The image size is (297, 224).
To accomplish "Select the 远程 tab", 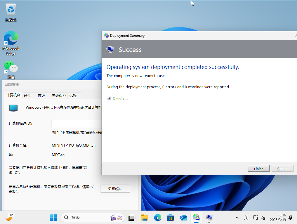I will [73, 95].
